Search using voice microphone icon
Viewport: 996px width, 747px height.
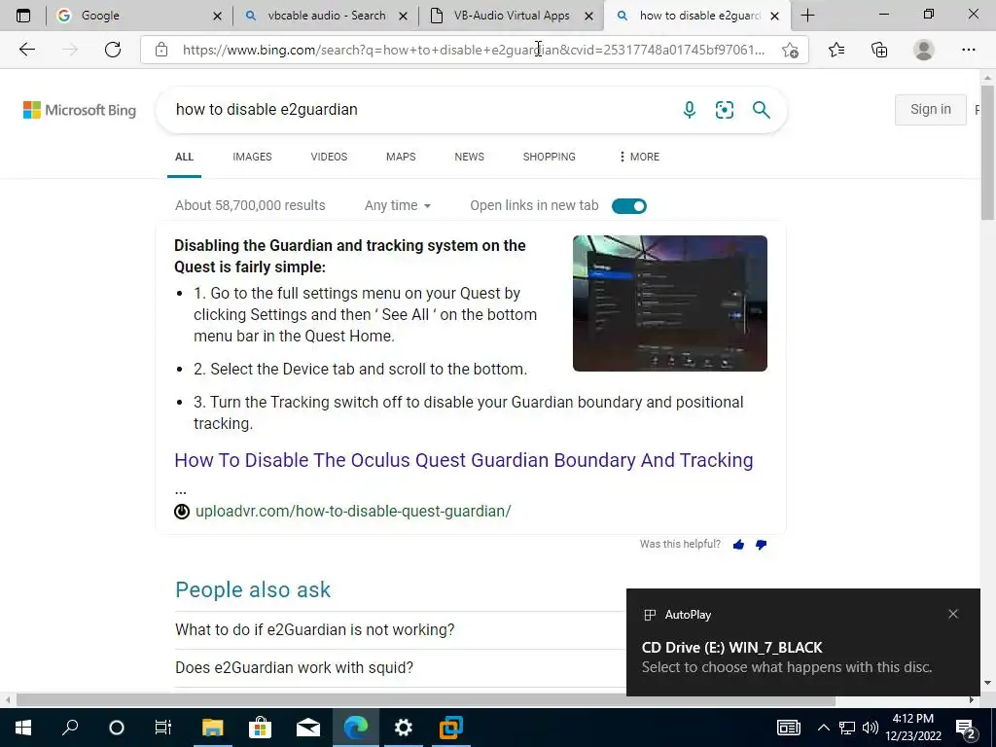tap(690, 110)
